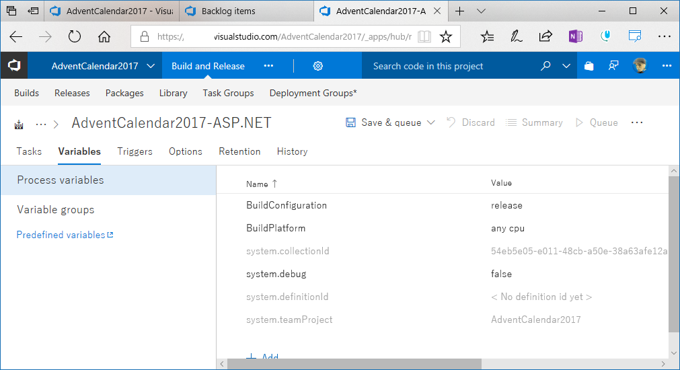Switch to the Options tab
Screen dimensions: 680x370
click(186, 151)
